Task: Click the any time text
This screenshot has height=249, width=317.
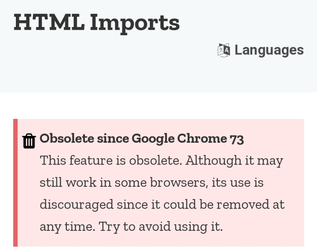Action: pos(67,227)
